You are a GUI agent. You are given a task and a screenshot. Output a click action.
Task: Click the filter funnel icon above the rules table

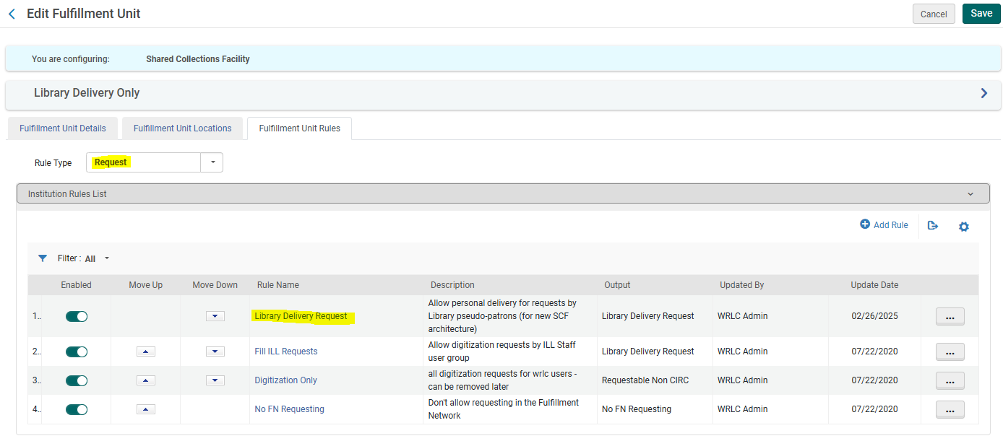point(43,258)
